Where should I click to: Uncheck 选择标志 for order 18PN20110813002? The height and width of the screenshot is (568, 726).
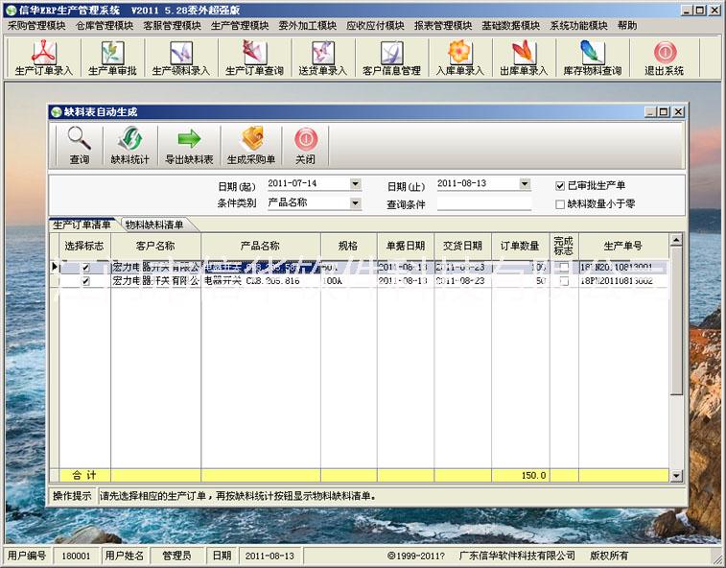[x=85, y=281]
